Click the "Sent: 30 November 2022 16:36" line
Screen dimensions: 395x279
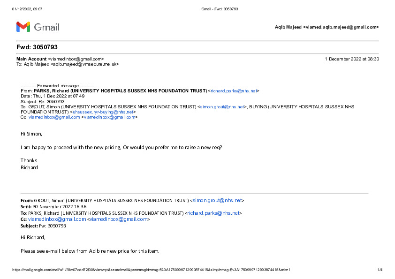(53, 207)
